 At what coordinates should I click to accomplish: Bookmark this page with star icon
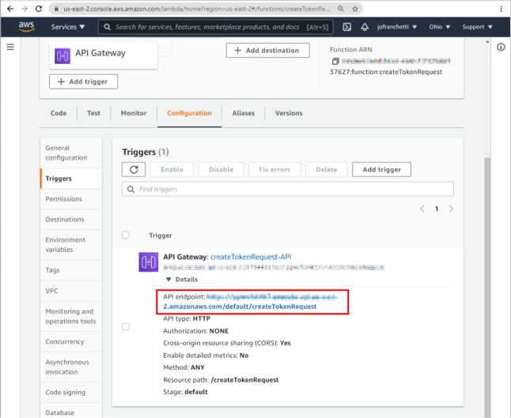(x=355, y=9)
